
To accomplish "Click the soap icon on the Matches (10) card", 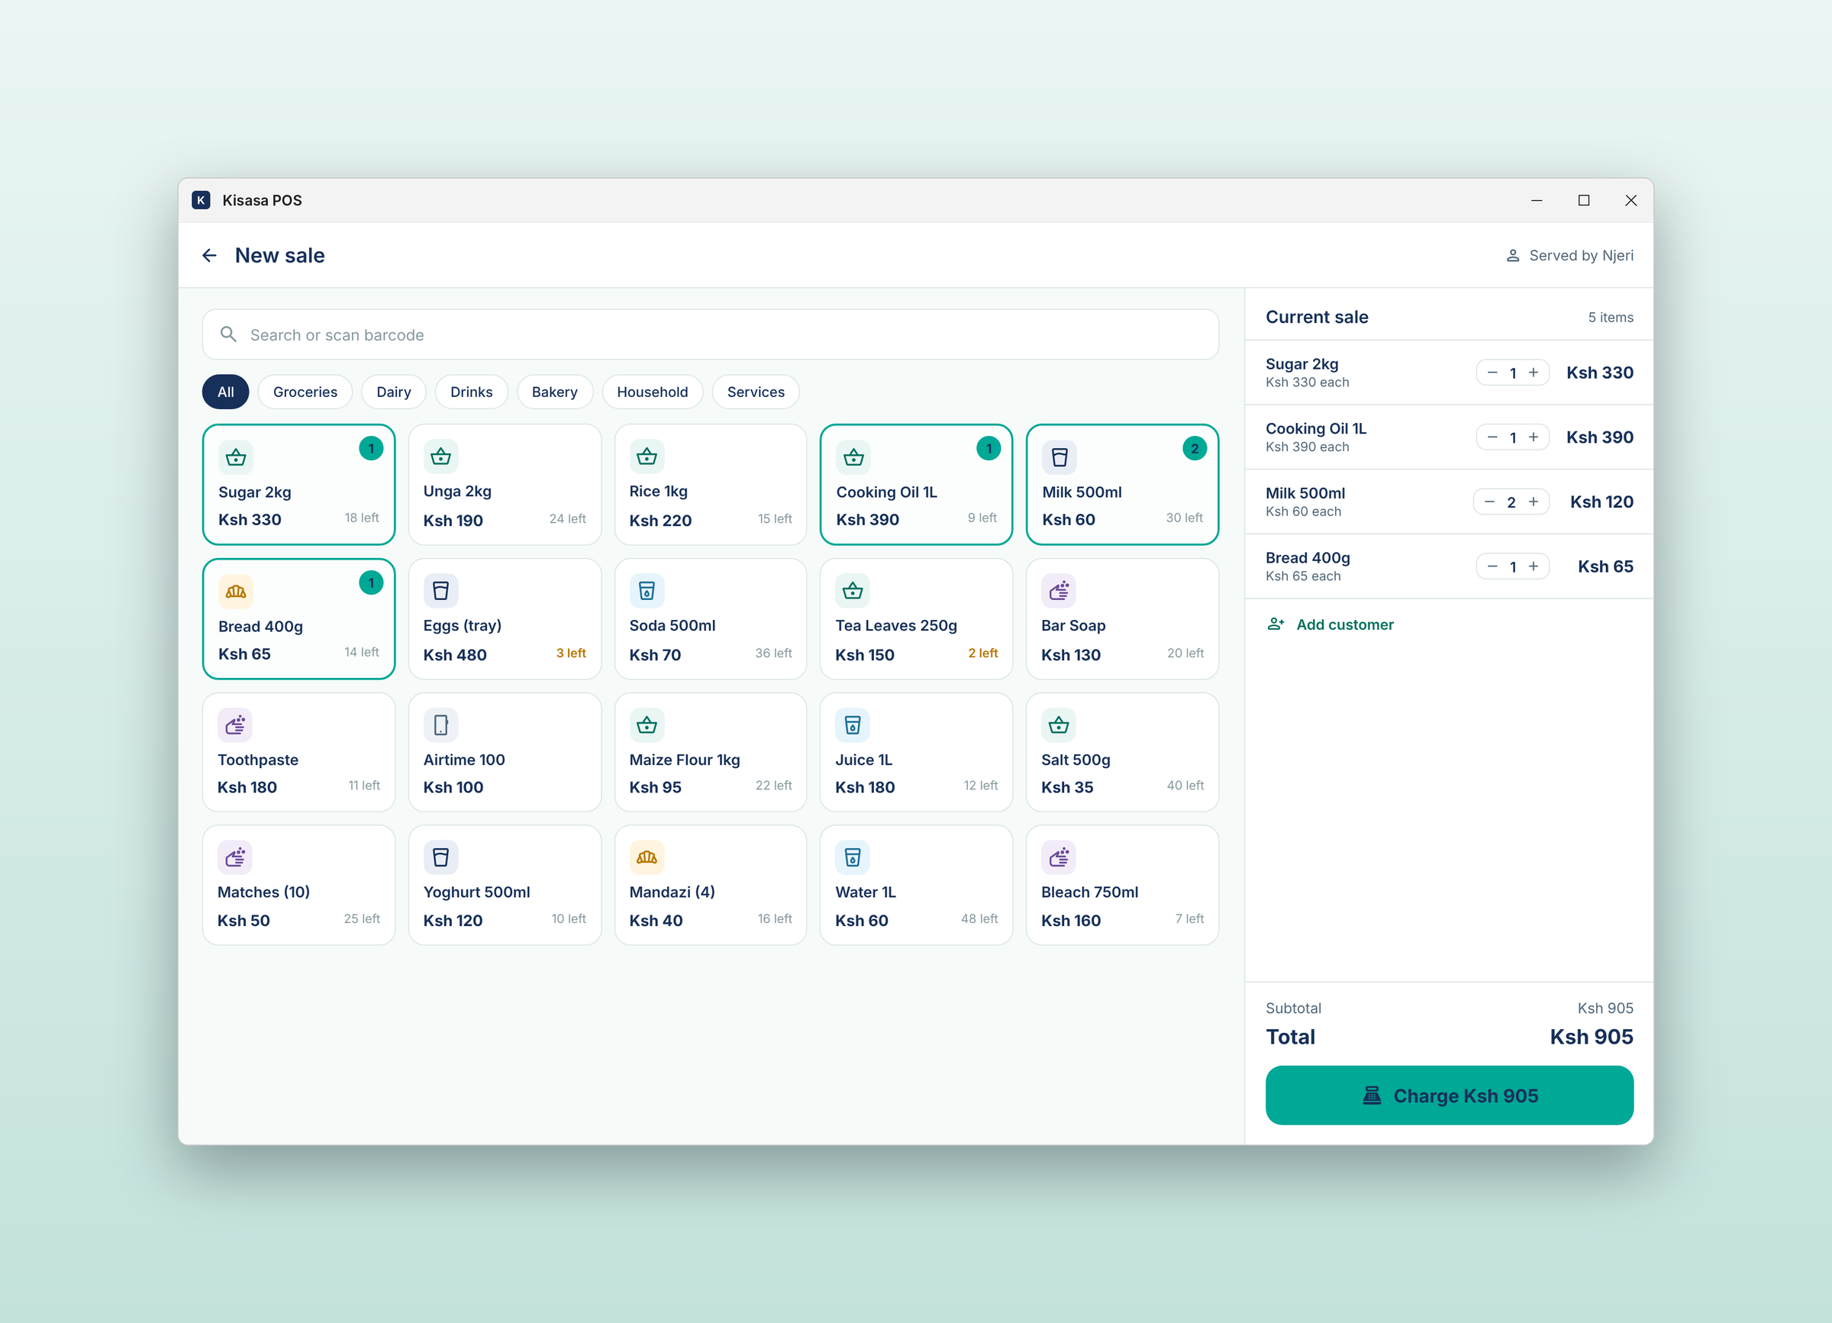I will pos(235,858).
